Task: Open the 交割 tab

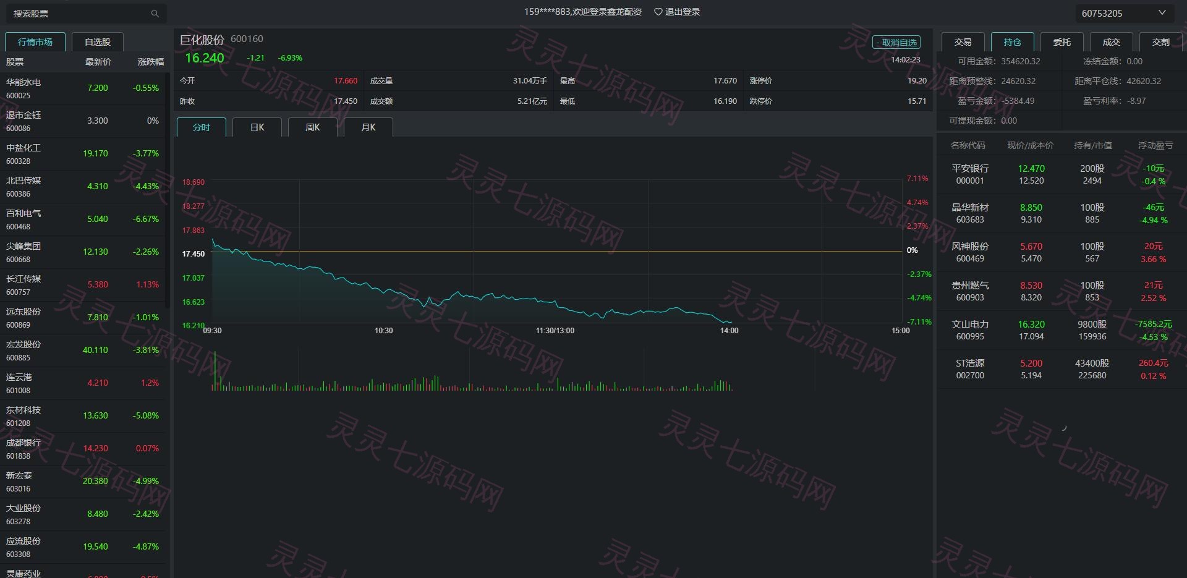Action: pos(1160,42)
